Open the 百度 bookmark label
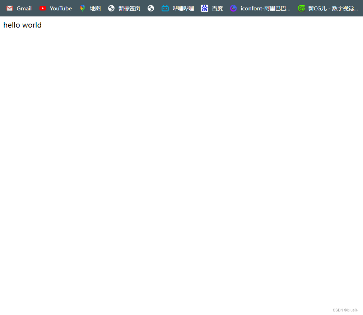This screenshot has width=363, height=315. coord(217,9)
